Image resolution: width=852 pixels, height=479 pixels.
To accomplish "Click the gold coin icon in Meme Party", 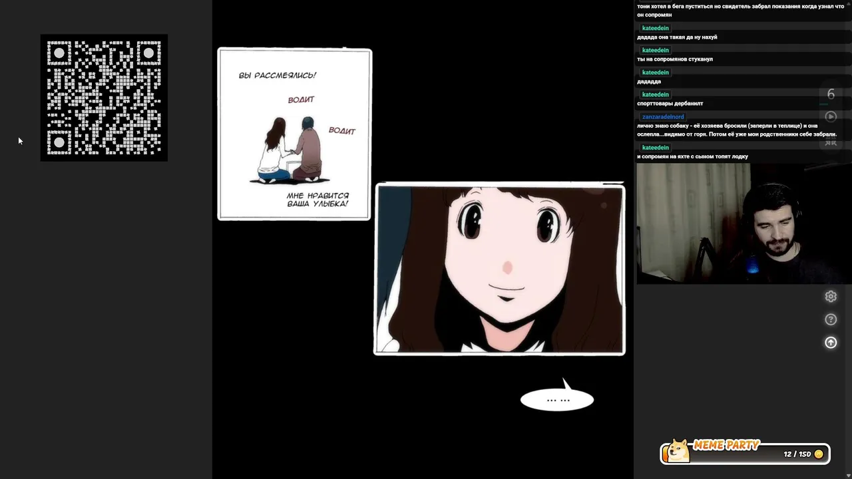I will point(819,454).
